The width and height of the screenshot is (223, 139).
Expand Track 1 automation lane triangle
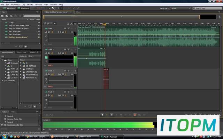pos(45,44)
